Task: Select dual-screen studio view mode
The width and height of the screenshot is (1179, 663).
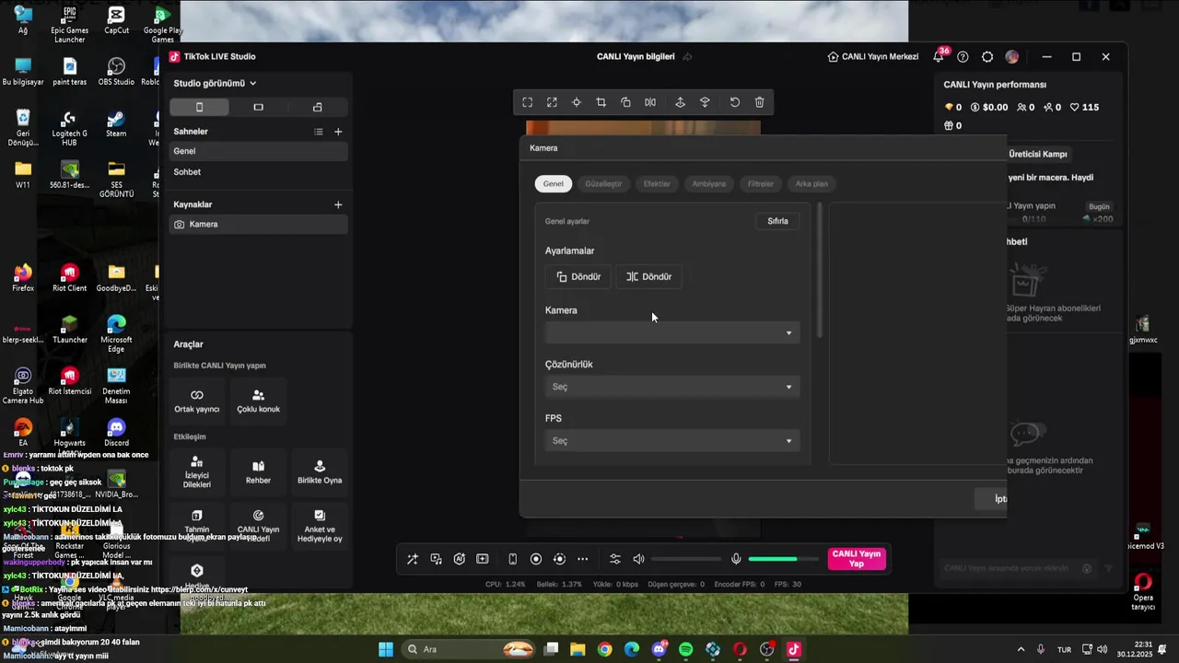Action: click(318, 107)
